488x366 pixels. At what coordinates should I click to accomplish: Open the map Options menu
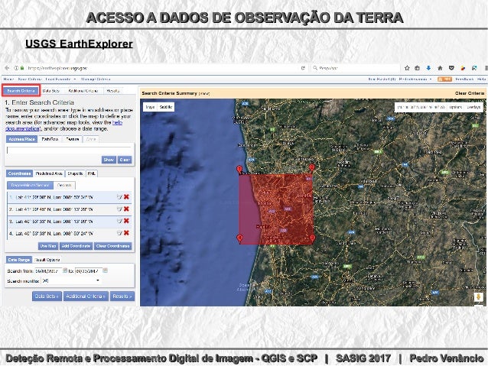point(456,107)
